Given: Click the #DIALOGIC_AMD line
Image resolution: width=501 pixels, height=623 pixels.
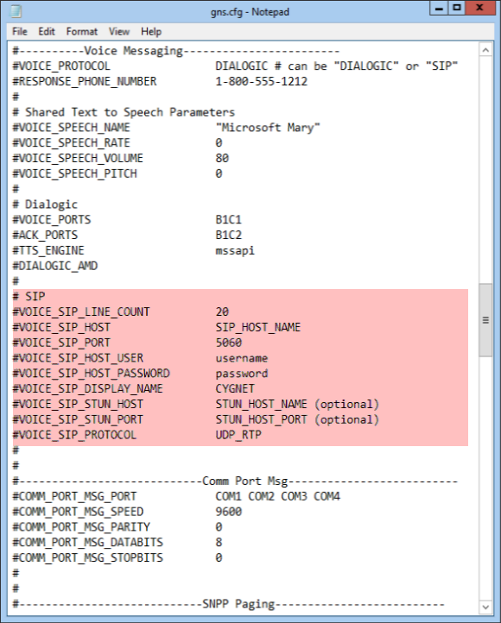Looking at the screenshot, I should point(55,266).
